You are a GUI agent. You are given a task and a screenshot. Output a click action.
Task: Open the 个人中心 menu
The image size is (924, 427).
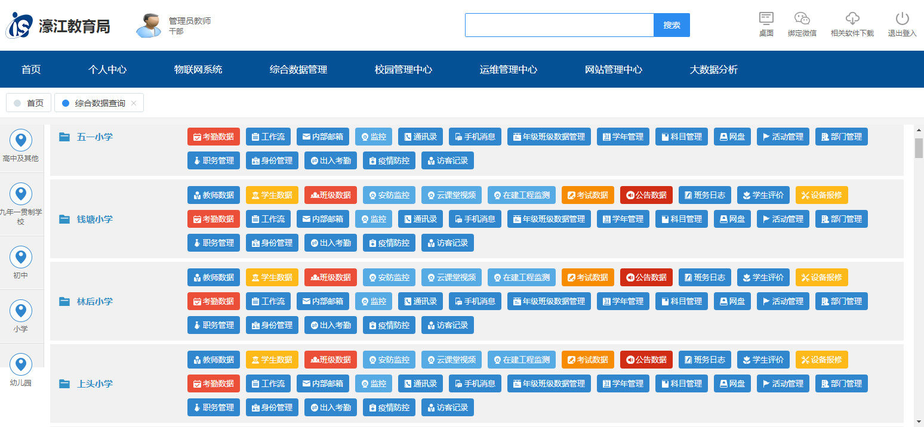107,69
